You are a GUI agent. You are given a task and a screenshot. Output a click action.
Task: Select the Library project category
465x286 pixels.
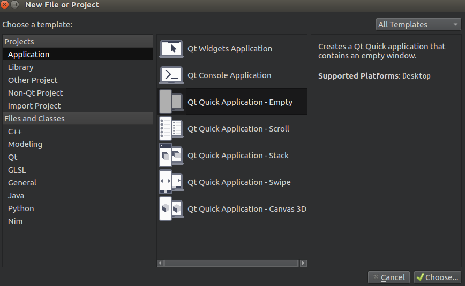click(77, 67)
